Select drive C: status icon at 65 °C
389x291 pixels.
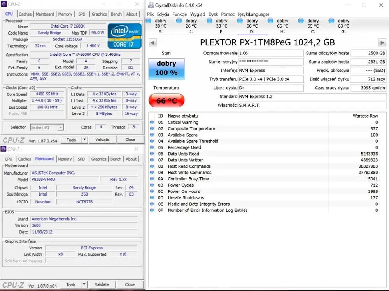(301, 21)
